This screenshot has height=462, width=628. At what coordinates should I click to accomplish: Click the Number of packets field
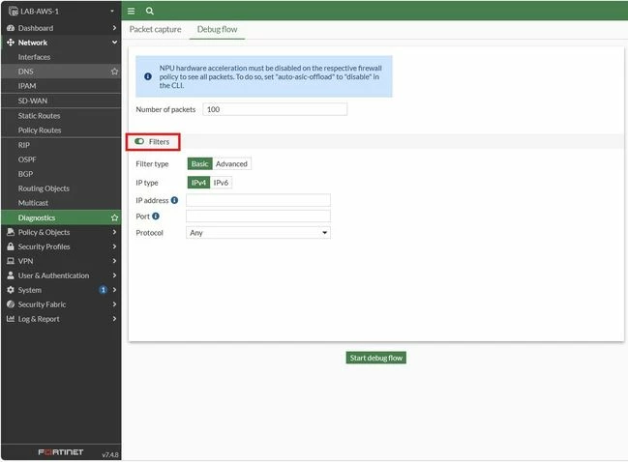pos(275,109)
